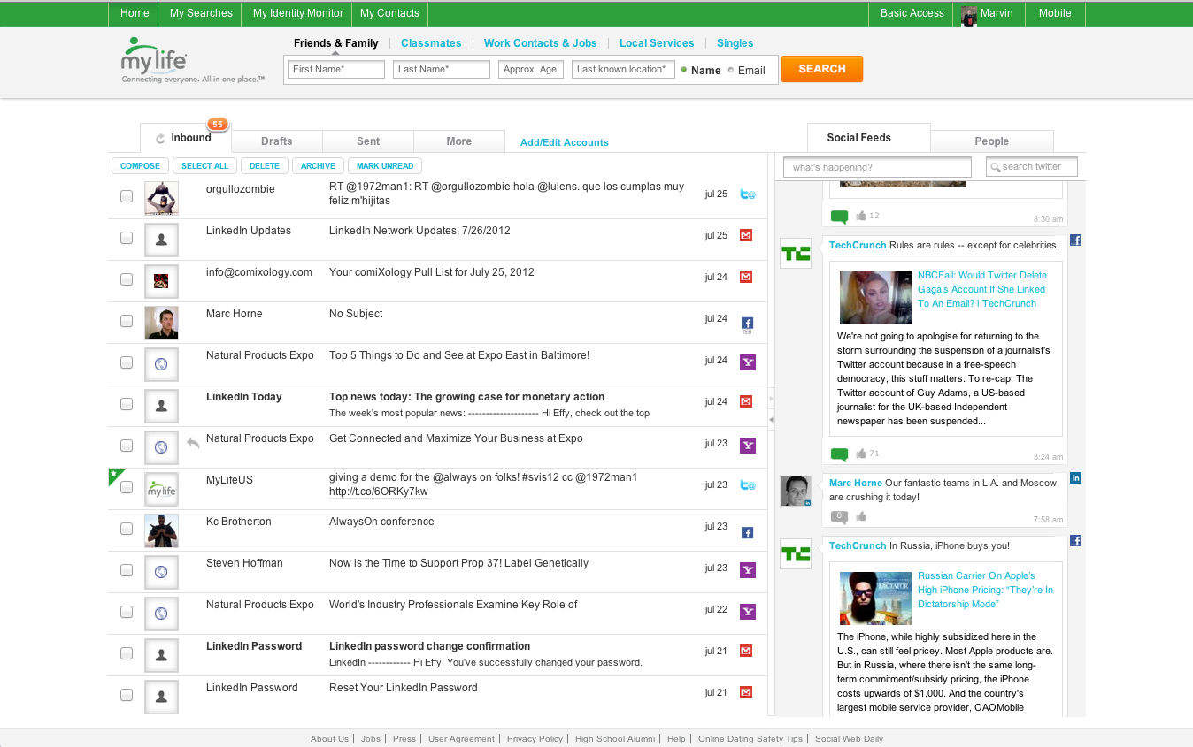Switch to the Drafts tab
Image resolution: width=1193 pixels, height=747 pixels.
click(x=277, y=141)
